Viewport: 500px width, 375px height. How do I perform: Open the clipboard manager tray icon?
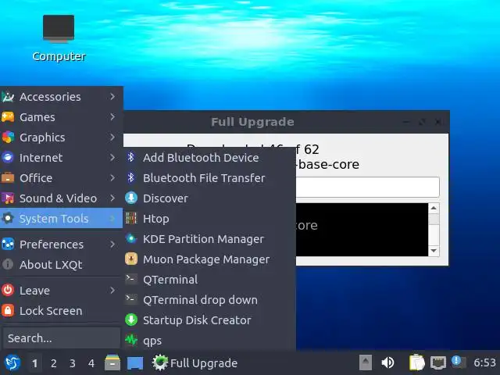point(416,362)
